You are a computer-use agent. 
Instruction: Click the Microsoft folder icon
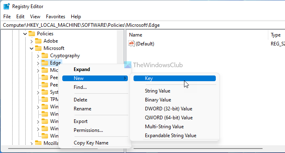pyautogui.click(x=38, y=48)
